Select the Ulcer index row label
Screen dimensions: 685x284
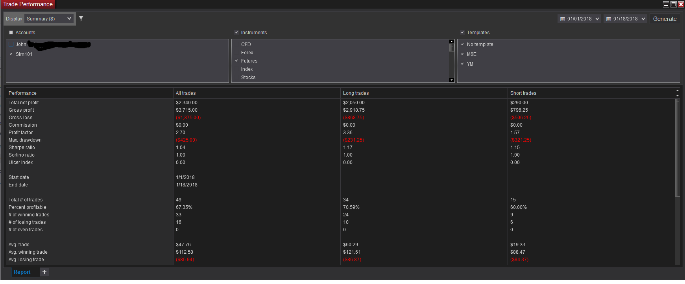pyautogui.click(x=20, y=162)
